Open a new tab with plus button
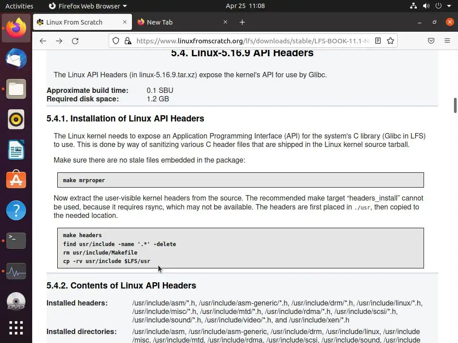This screenshot has height=343, width=458. (x=242, y=22)
